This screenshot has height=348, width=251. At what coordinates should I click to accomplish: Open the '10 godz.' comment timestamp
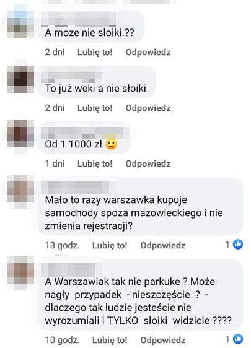[x=62, y=340]
